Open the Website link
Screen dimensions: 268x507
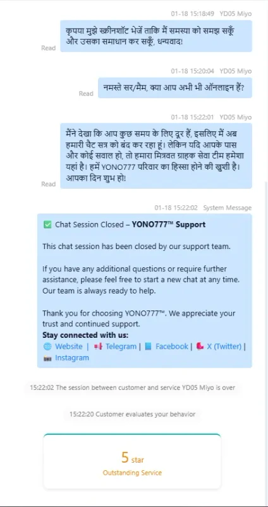point(69,346)
